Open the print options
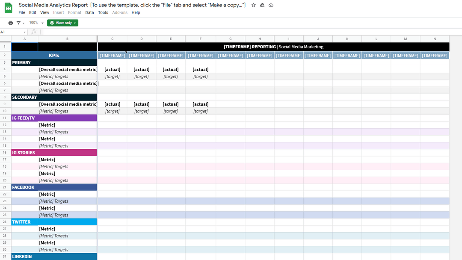This screenshot has width=462, height=260. click(10, 22)
